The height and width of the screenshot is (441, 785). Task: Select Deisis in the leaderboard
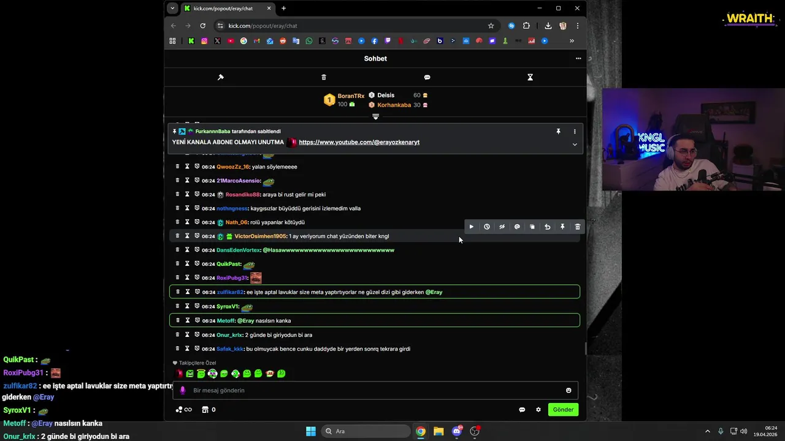[x=386, y=96]
